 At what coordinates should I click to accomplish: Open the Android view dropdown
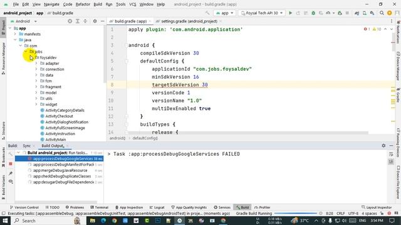coord(24,21)
